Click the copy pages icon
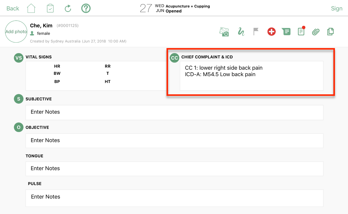 (330, 32)
